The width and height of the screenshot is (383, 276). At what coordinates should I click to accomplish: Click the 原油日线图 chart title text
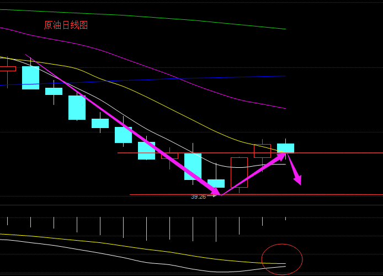(66, 25)
